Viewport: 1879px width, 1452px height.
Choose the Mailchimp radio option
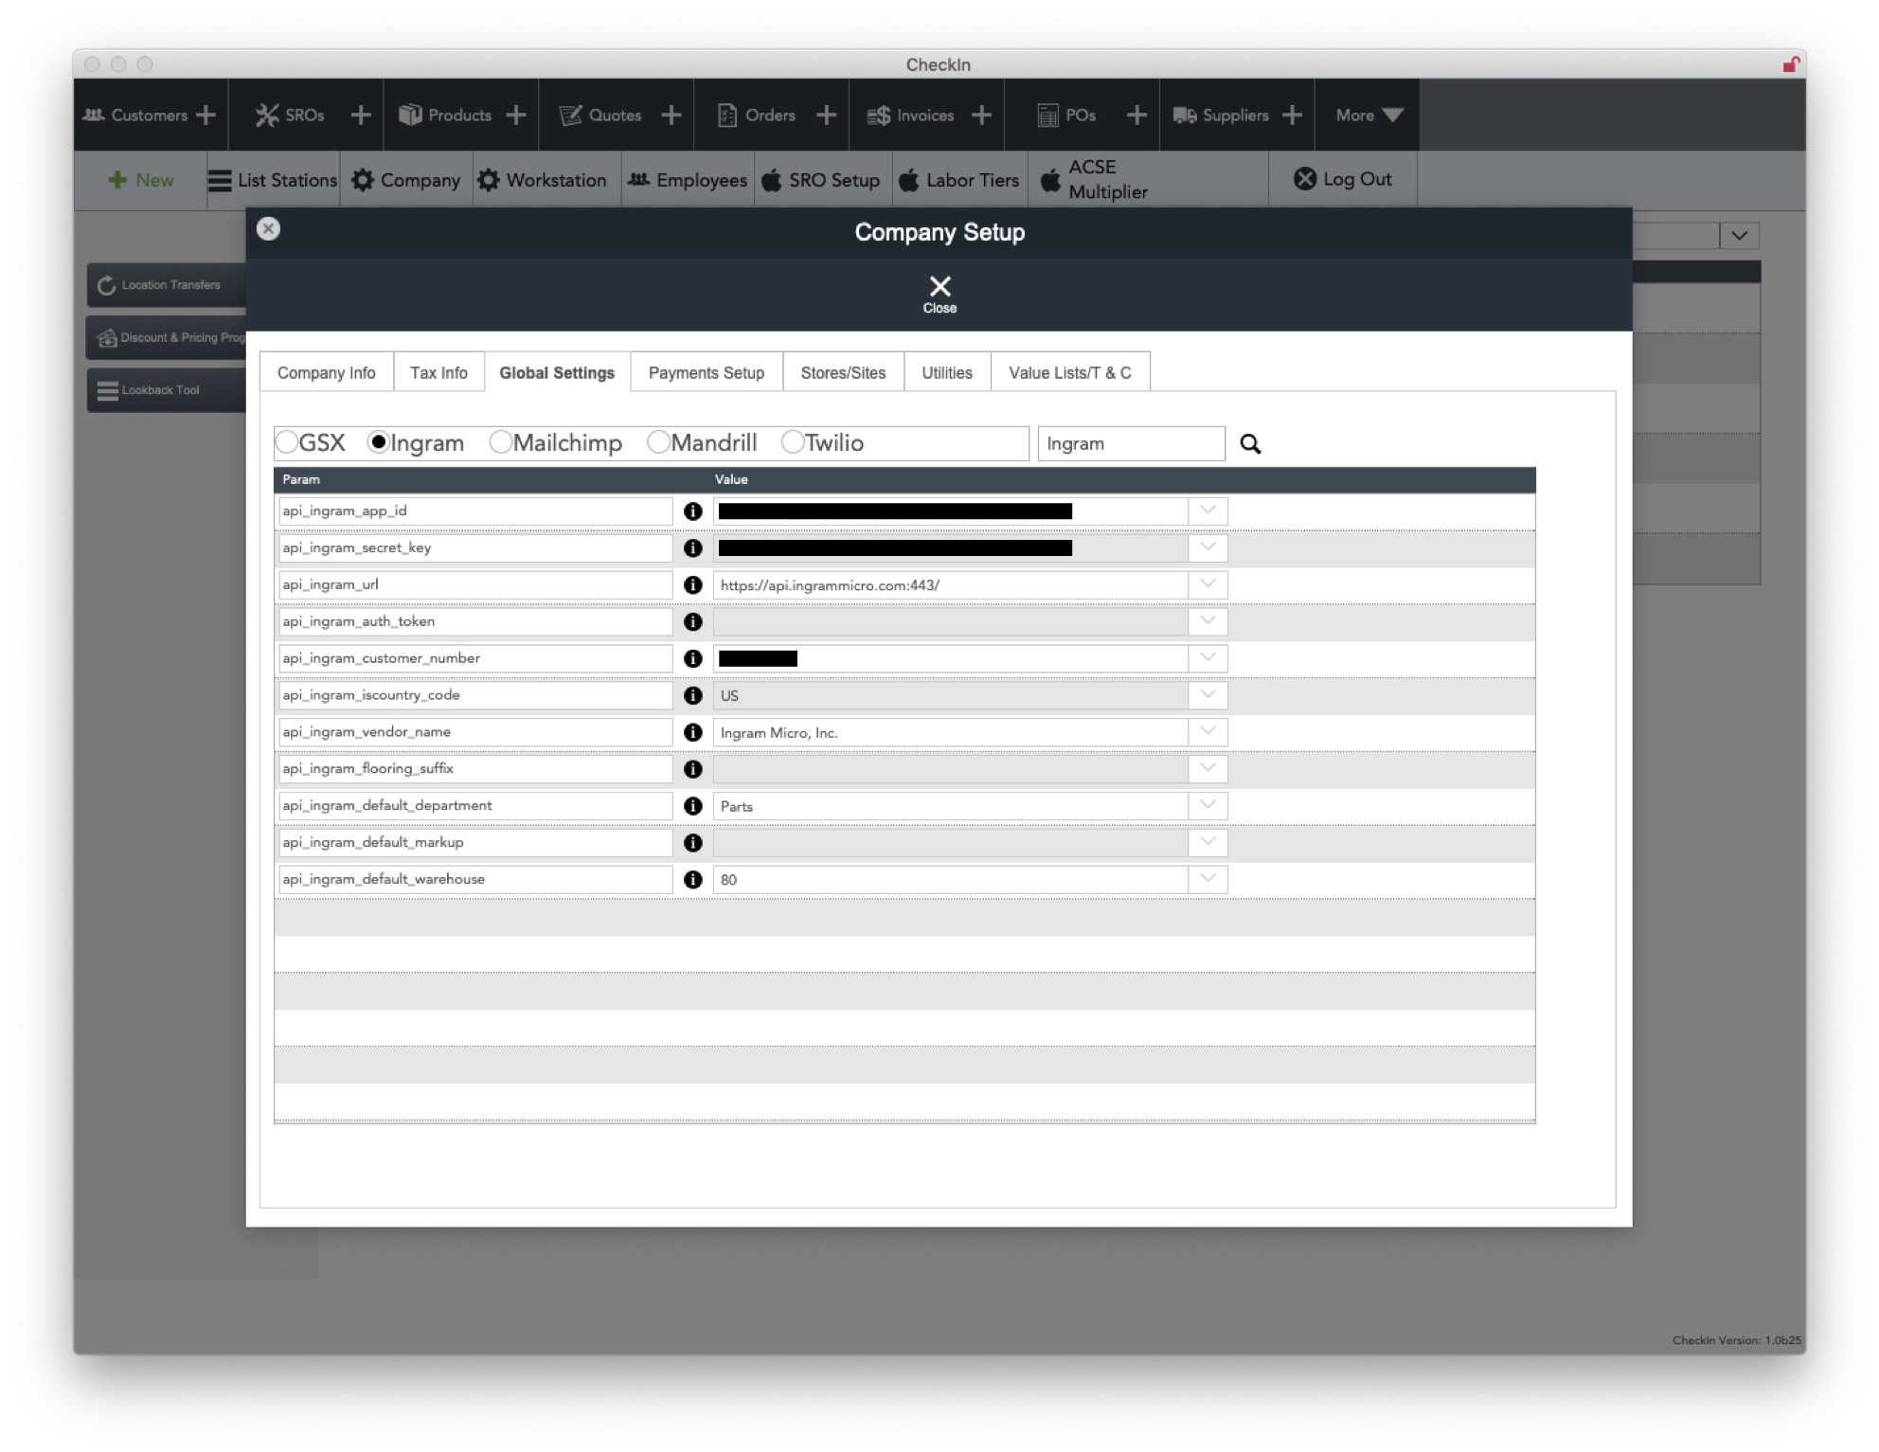501,442
